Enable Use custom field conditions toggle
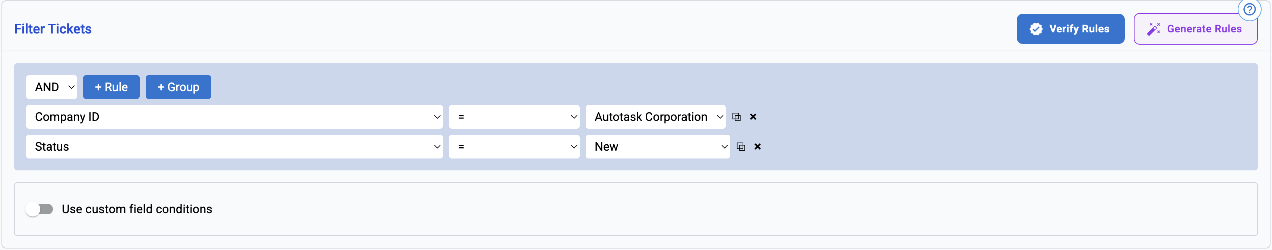 [40, 209]
